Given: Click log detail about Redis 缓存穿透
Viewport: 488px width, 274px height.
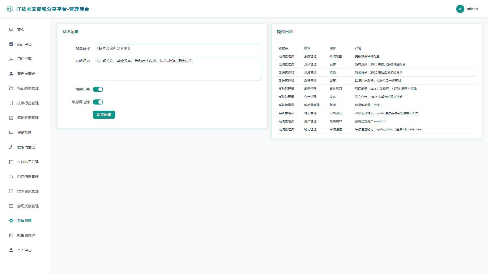Looking at the screenshot, I should (387, 113).
